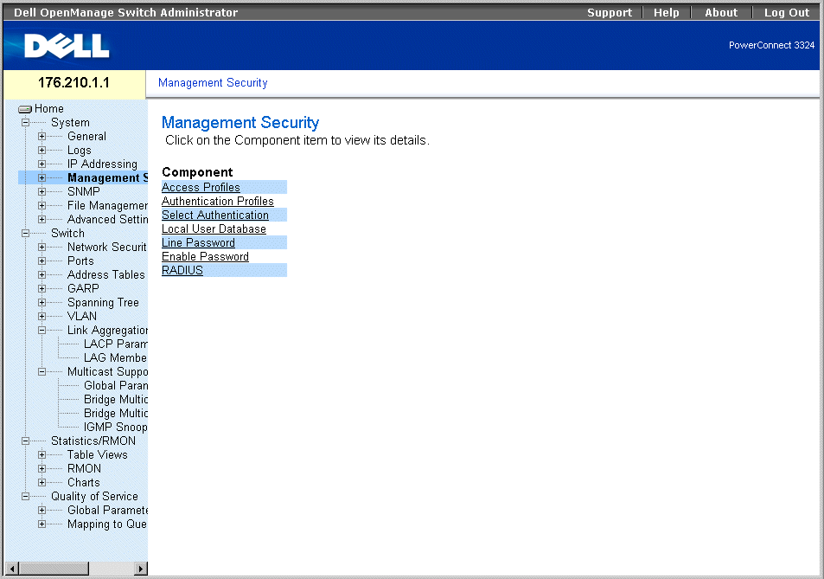Click the Management Security breadcrumb
The width and height of the screenshot is (824, 579).
point(213,83)
